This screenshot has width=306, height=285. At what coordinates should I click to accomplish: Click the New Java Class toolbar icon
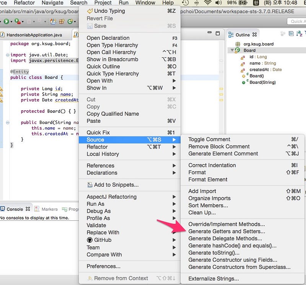[x=70, y=21]
